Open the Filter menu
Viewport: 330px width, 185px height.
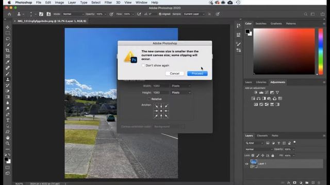point(108,3)
